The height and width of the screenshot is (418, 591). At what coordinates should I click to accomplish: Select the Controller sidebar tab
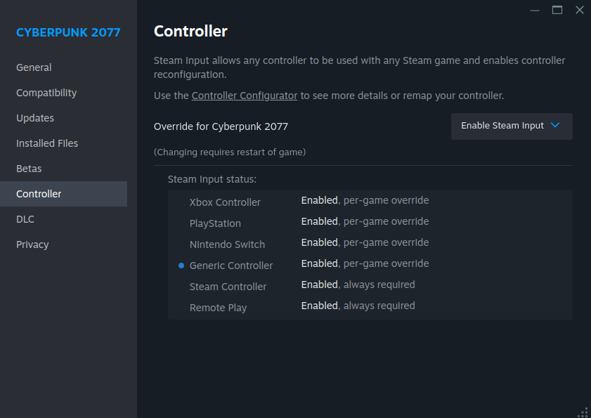(39, 194)
